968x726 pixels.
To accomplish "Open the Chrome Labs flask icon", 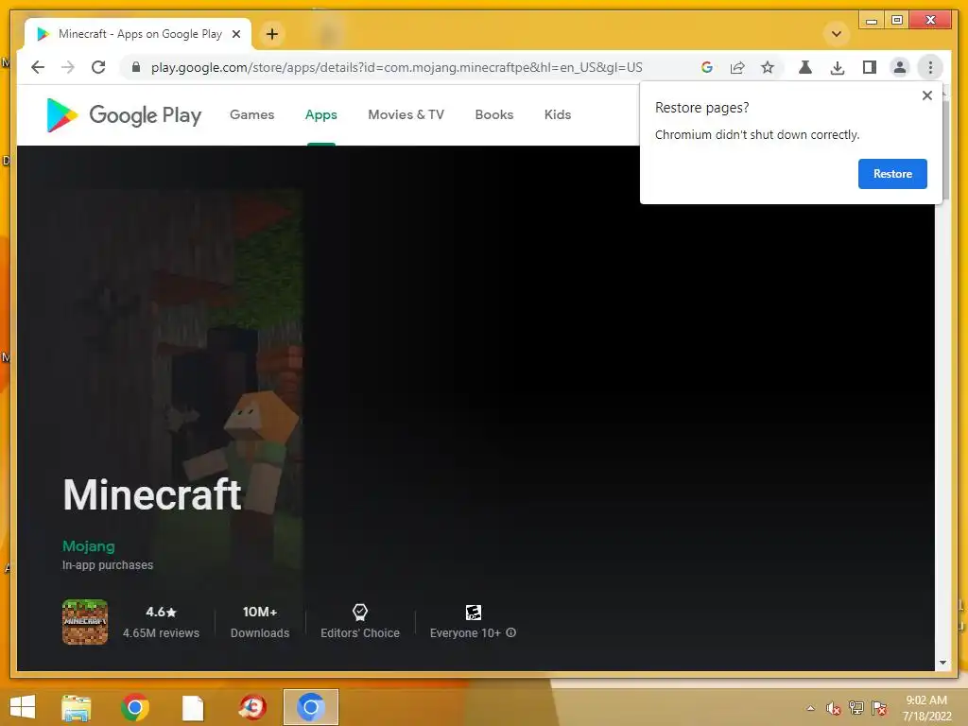I will [805, 67].
